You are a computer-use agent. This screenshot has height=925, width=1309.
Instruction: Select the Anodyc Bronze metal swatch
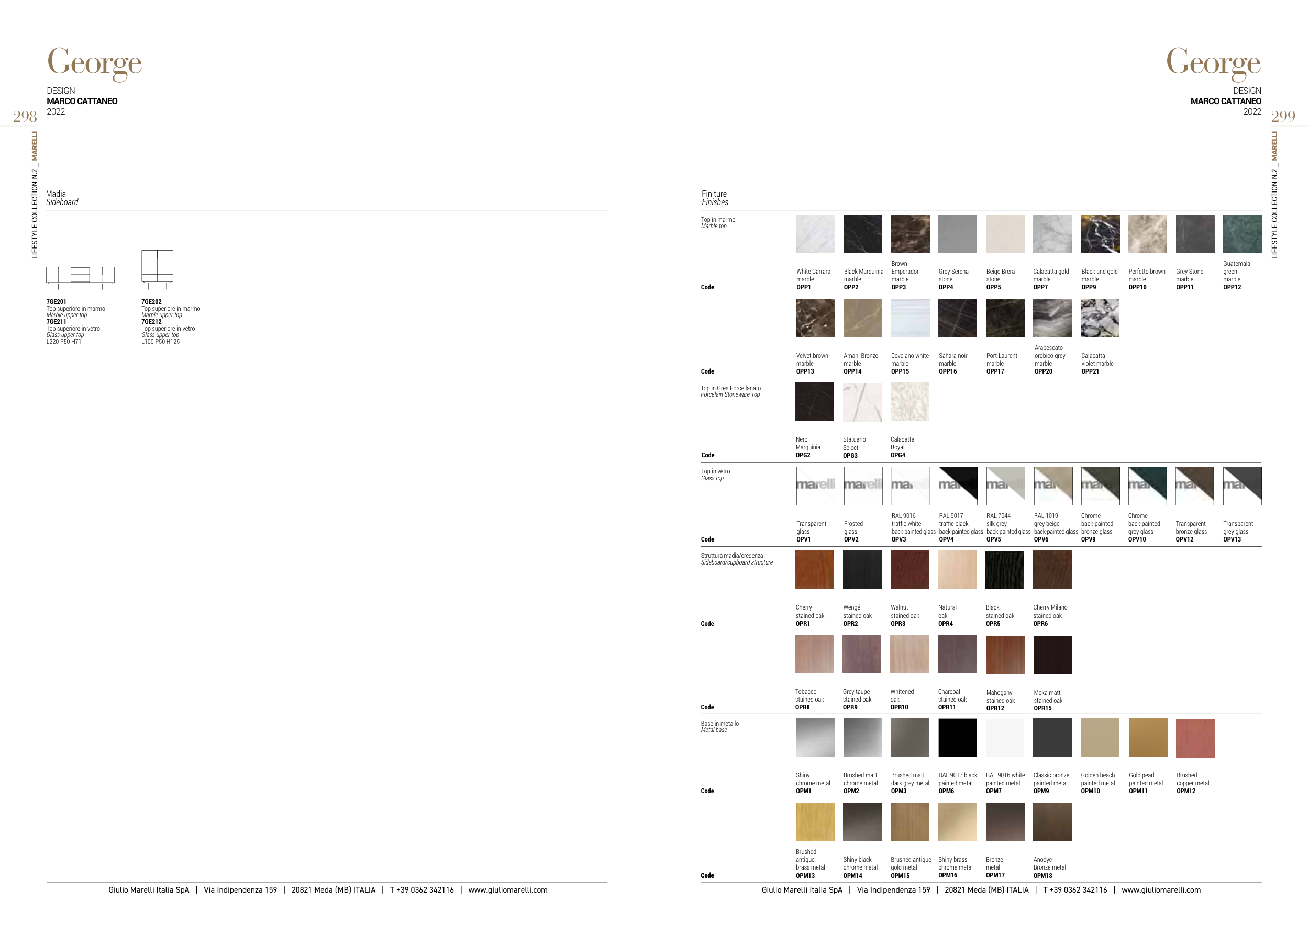pyautogui.click(x=1052, y=822)
